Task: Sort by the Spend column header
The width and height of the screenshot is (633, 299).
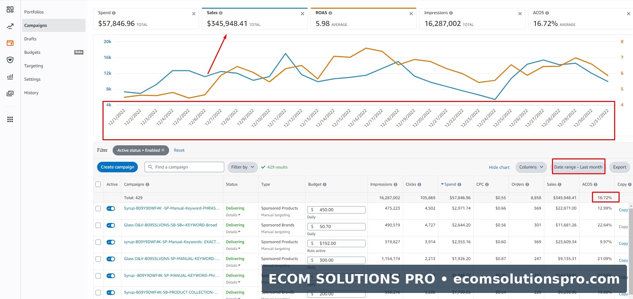Action: tap(451, 184)
